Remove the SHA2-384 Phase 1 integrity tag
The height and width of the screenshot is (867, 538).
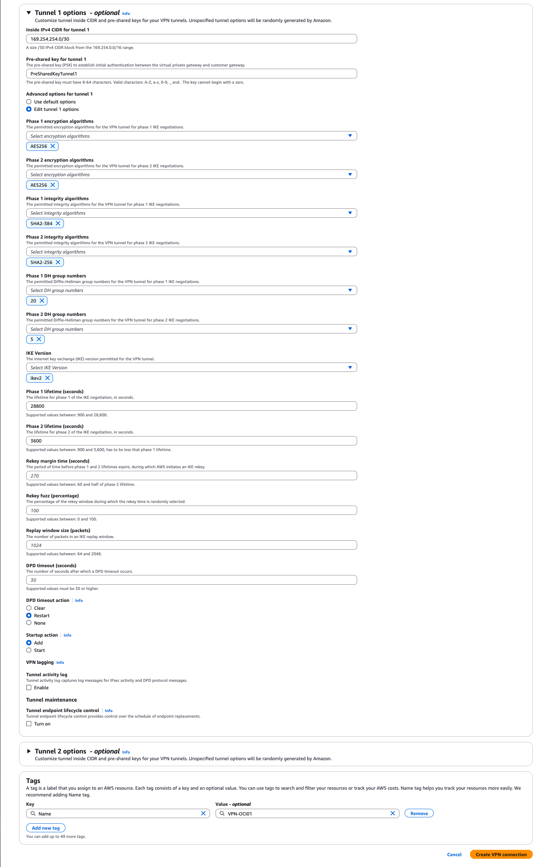point(59,223)
